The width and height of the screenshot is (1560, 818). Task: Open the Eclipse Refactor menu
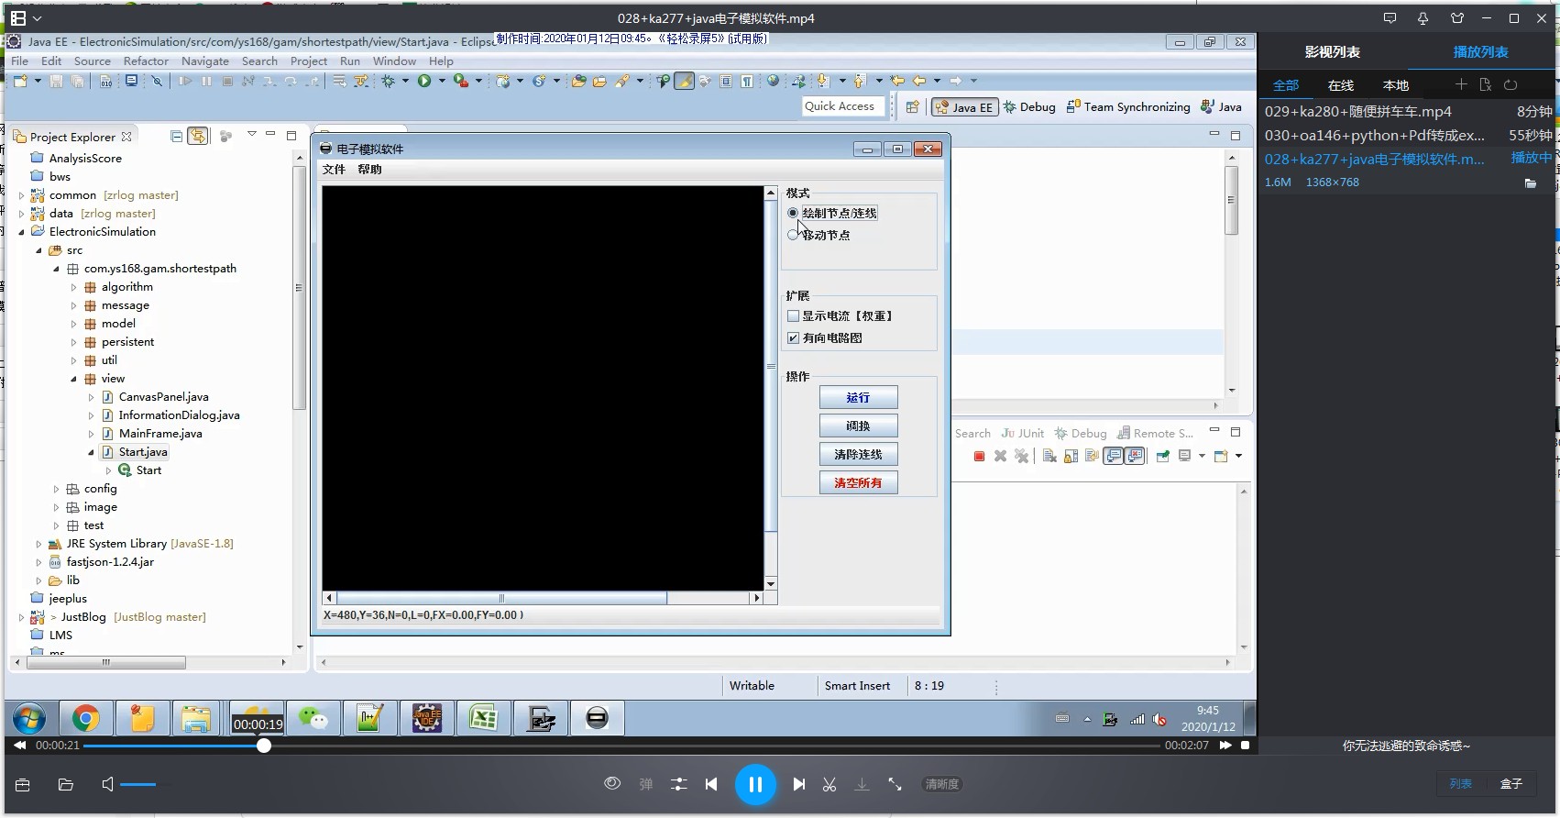coord(146,61)
